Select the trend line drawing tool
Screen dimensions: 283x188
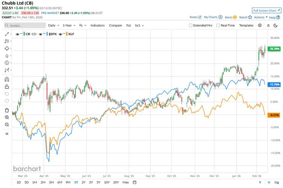(7, 34)
